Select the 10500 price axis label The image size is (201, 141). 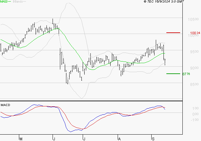[x=193, y=19]
